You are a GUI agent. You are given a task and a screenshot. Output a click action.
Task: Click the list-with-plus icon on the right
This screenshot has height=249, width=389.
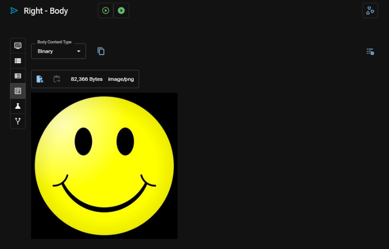coord(370,51)
